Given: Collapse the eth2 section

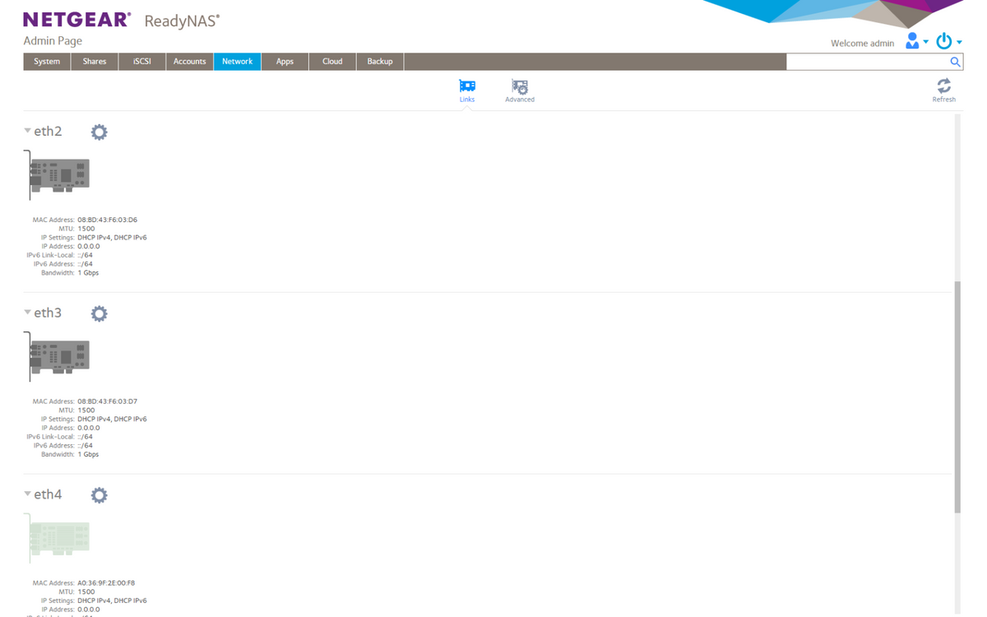Looking at the screenshot, I should point(27,131).
